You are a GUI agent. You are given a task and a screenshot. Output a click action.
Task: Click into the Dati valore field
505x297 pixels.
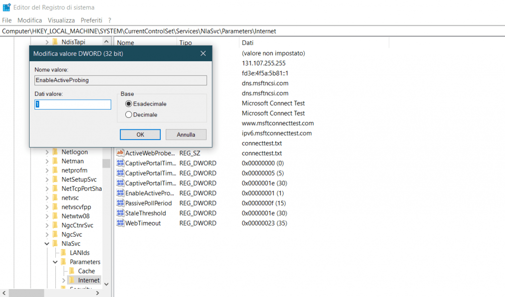point(73,105)
